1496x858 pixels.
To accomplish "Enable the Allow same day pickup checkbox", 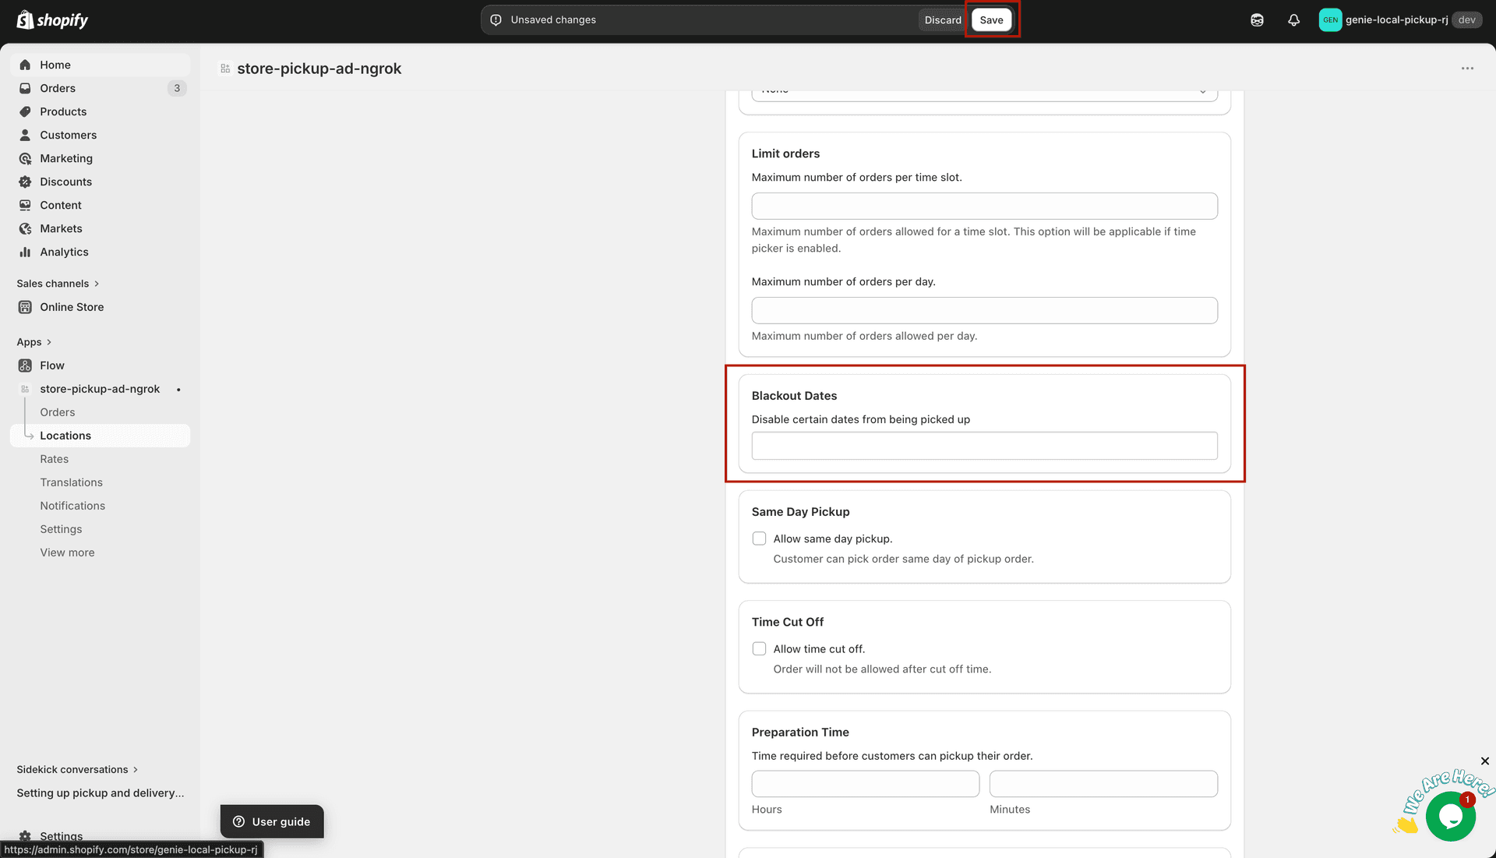I will click(759, 538).
